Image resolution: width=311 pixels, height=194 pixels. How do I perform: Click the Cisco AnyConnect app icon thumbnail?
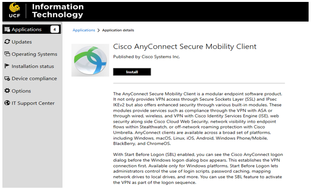pyautogui.click(x=90, y=60)
